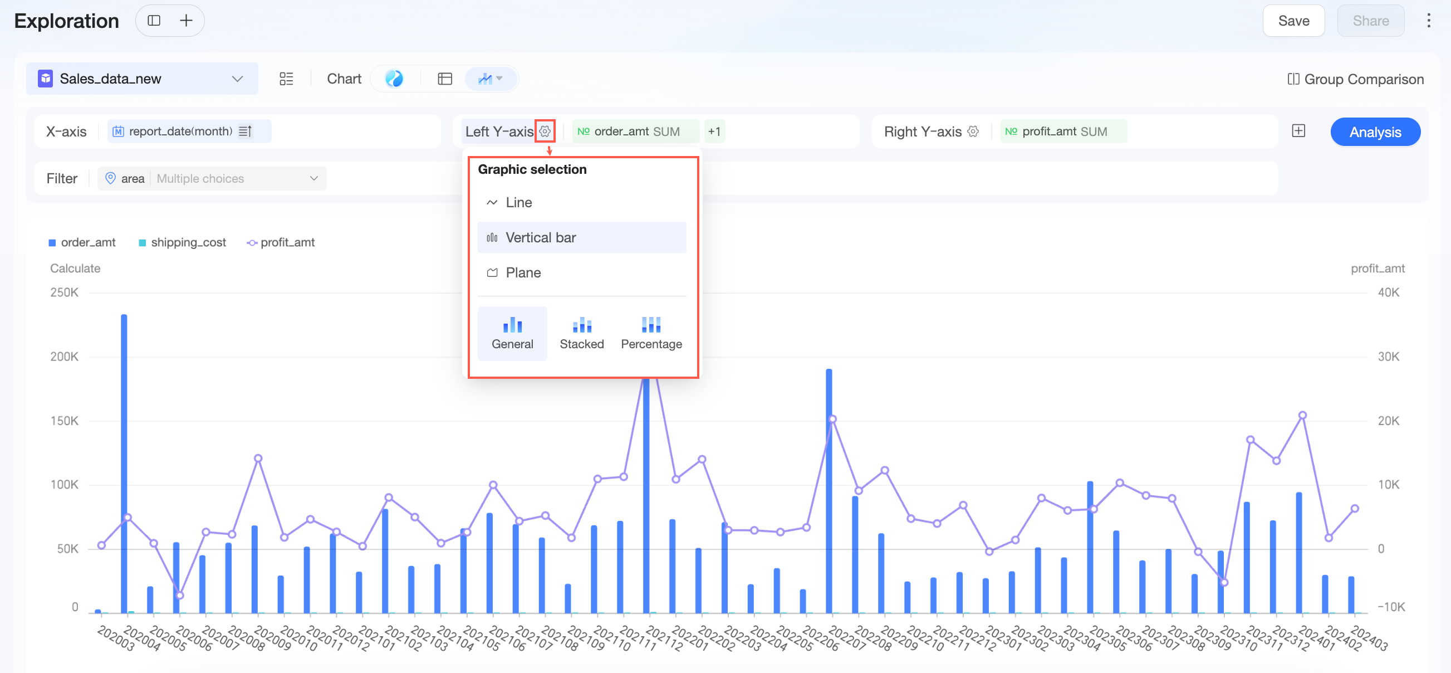Select the Percentage bar style

(x=651, y=334)
